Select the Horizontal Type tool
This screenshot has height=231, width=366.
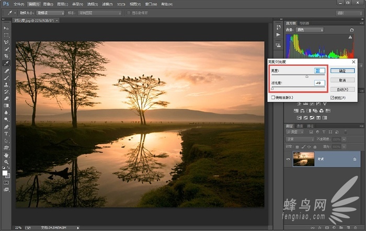(x=6, y=134)
